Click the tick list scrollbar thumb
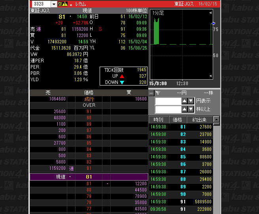The height and width of the screenshot is (214, 259). (x=216, y=124)
